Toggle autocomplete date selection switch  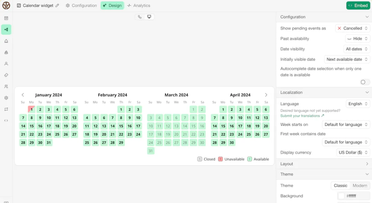click(x=363, y=82)
